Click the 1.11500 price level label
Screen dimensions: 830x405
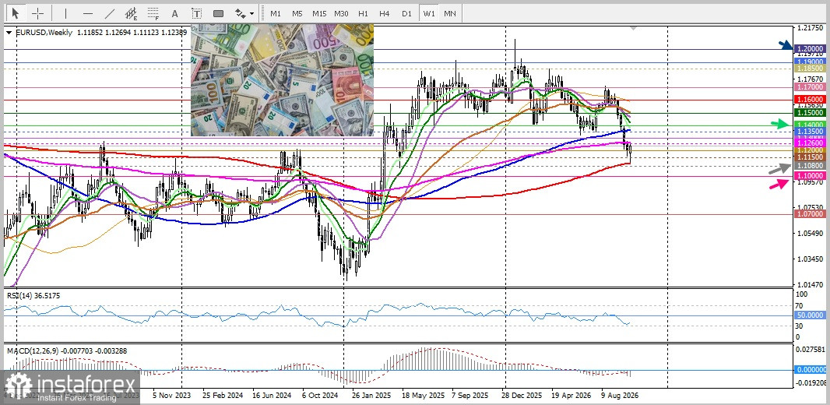810,157
